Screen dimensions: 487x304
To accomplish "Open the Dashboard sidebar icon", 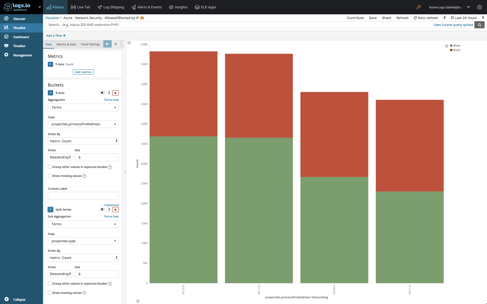I will [6, 37].
